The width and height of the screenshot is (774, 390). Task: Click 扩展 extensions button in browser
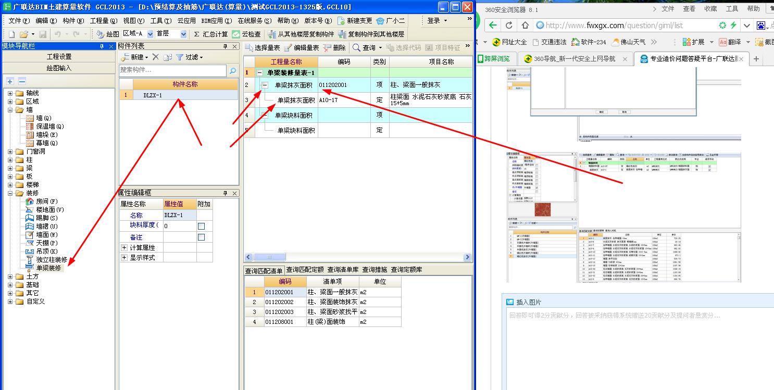click(693, 42)
